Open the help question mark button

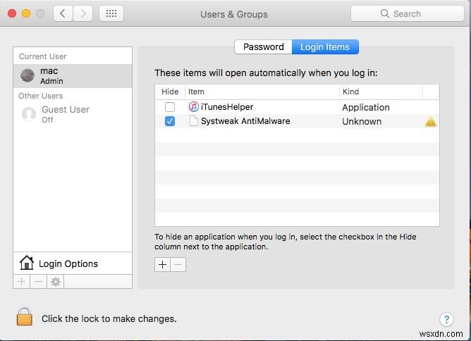[446, 319]
